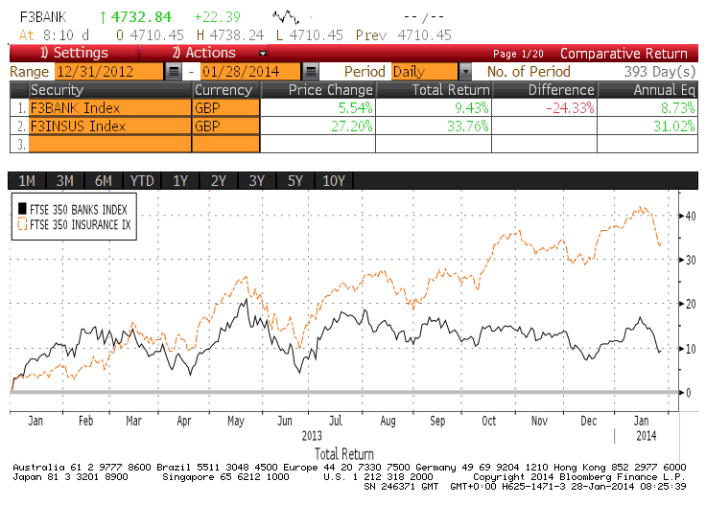
Task: Click the orange FTSE 350 Insurance legend swatch
Action: click(22, 224)
